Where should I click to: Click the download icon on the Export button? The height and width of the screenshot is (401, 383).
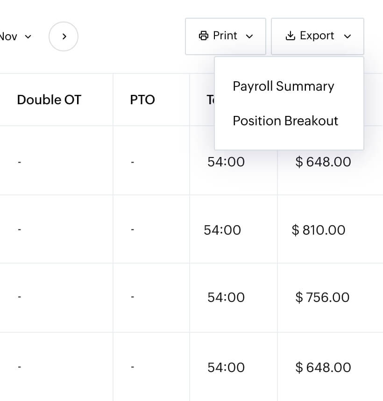click(x=291, y=36)
